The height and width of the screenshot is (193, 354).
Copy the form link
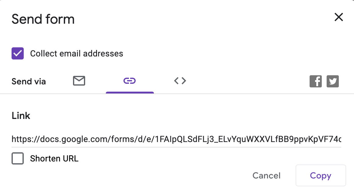321,176
